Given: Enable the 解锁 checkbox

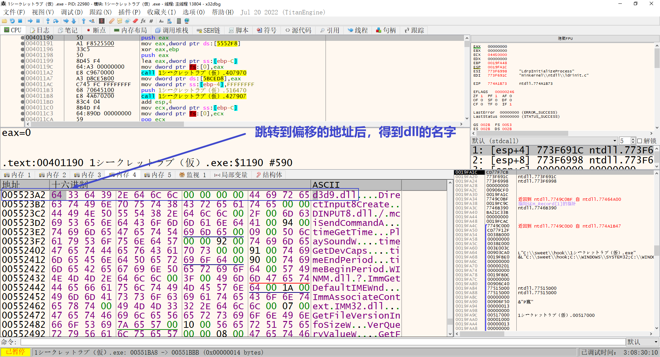Looking at the screenshot, I should [x=639, y=141].
